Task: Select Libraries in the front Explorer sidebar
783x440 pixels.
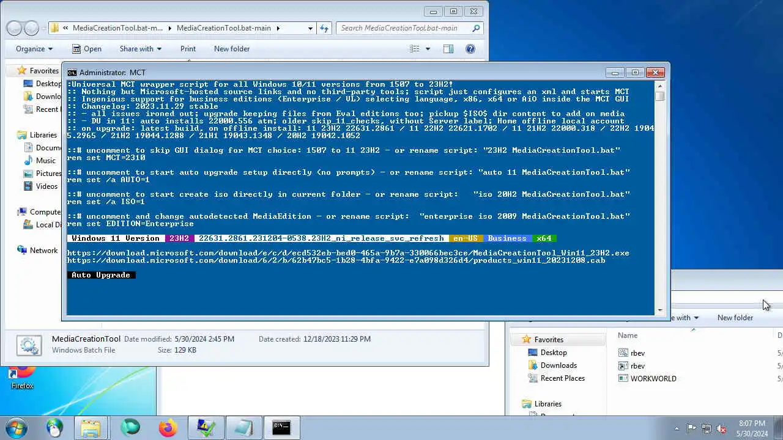Action: tap(43, 135)
